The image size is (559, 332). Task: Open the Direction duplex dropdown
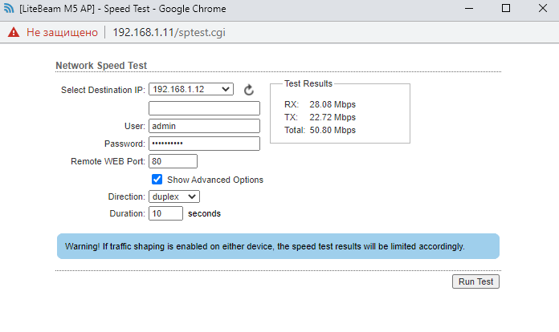[174, 196]
